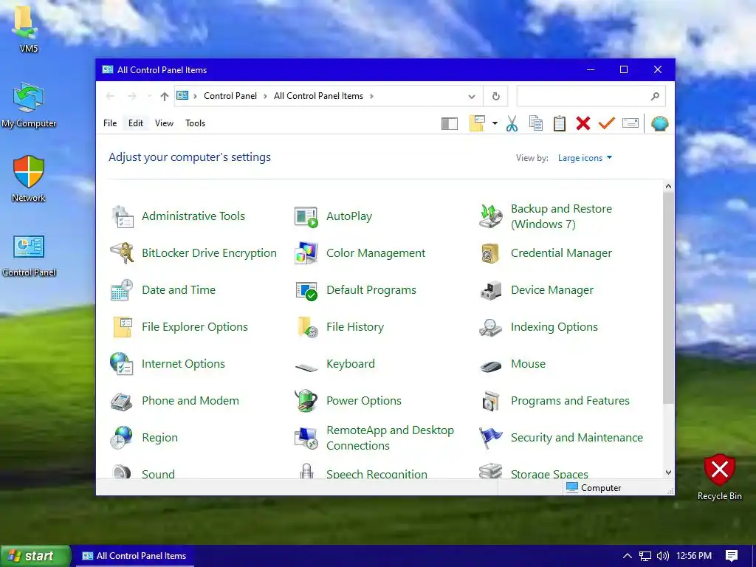Screen dimensions: 756x567
Task: Open the Indexing Options icon
Action: point(491,327)
